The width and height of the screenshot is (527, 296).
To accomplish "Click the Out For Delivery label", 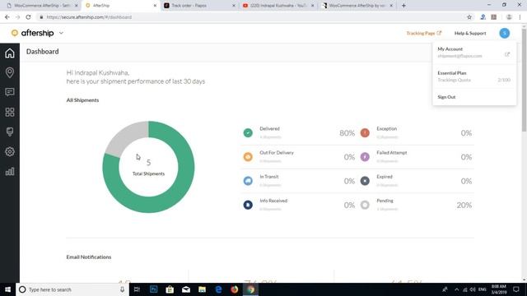I will point(277,153).
